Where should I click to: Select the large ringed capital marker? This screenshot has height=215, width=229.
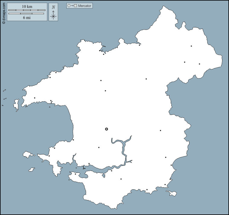click(107, 129)
